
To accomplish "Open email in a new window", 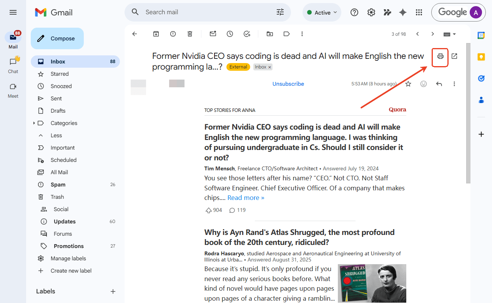I will [454, 57].
